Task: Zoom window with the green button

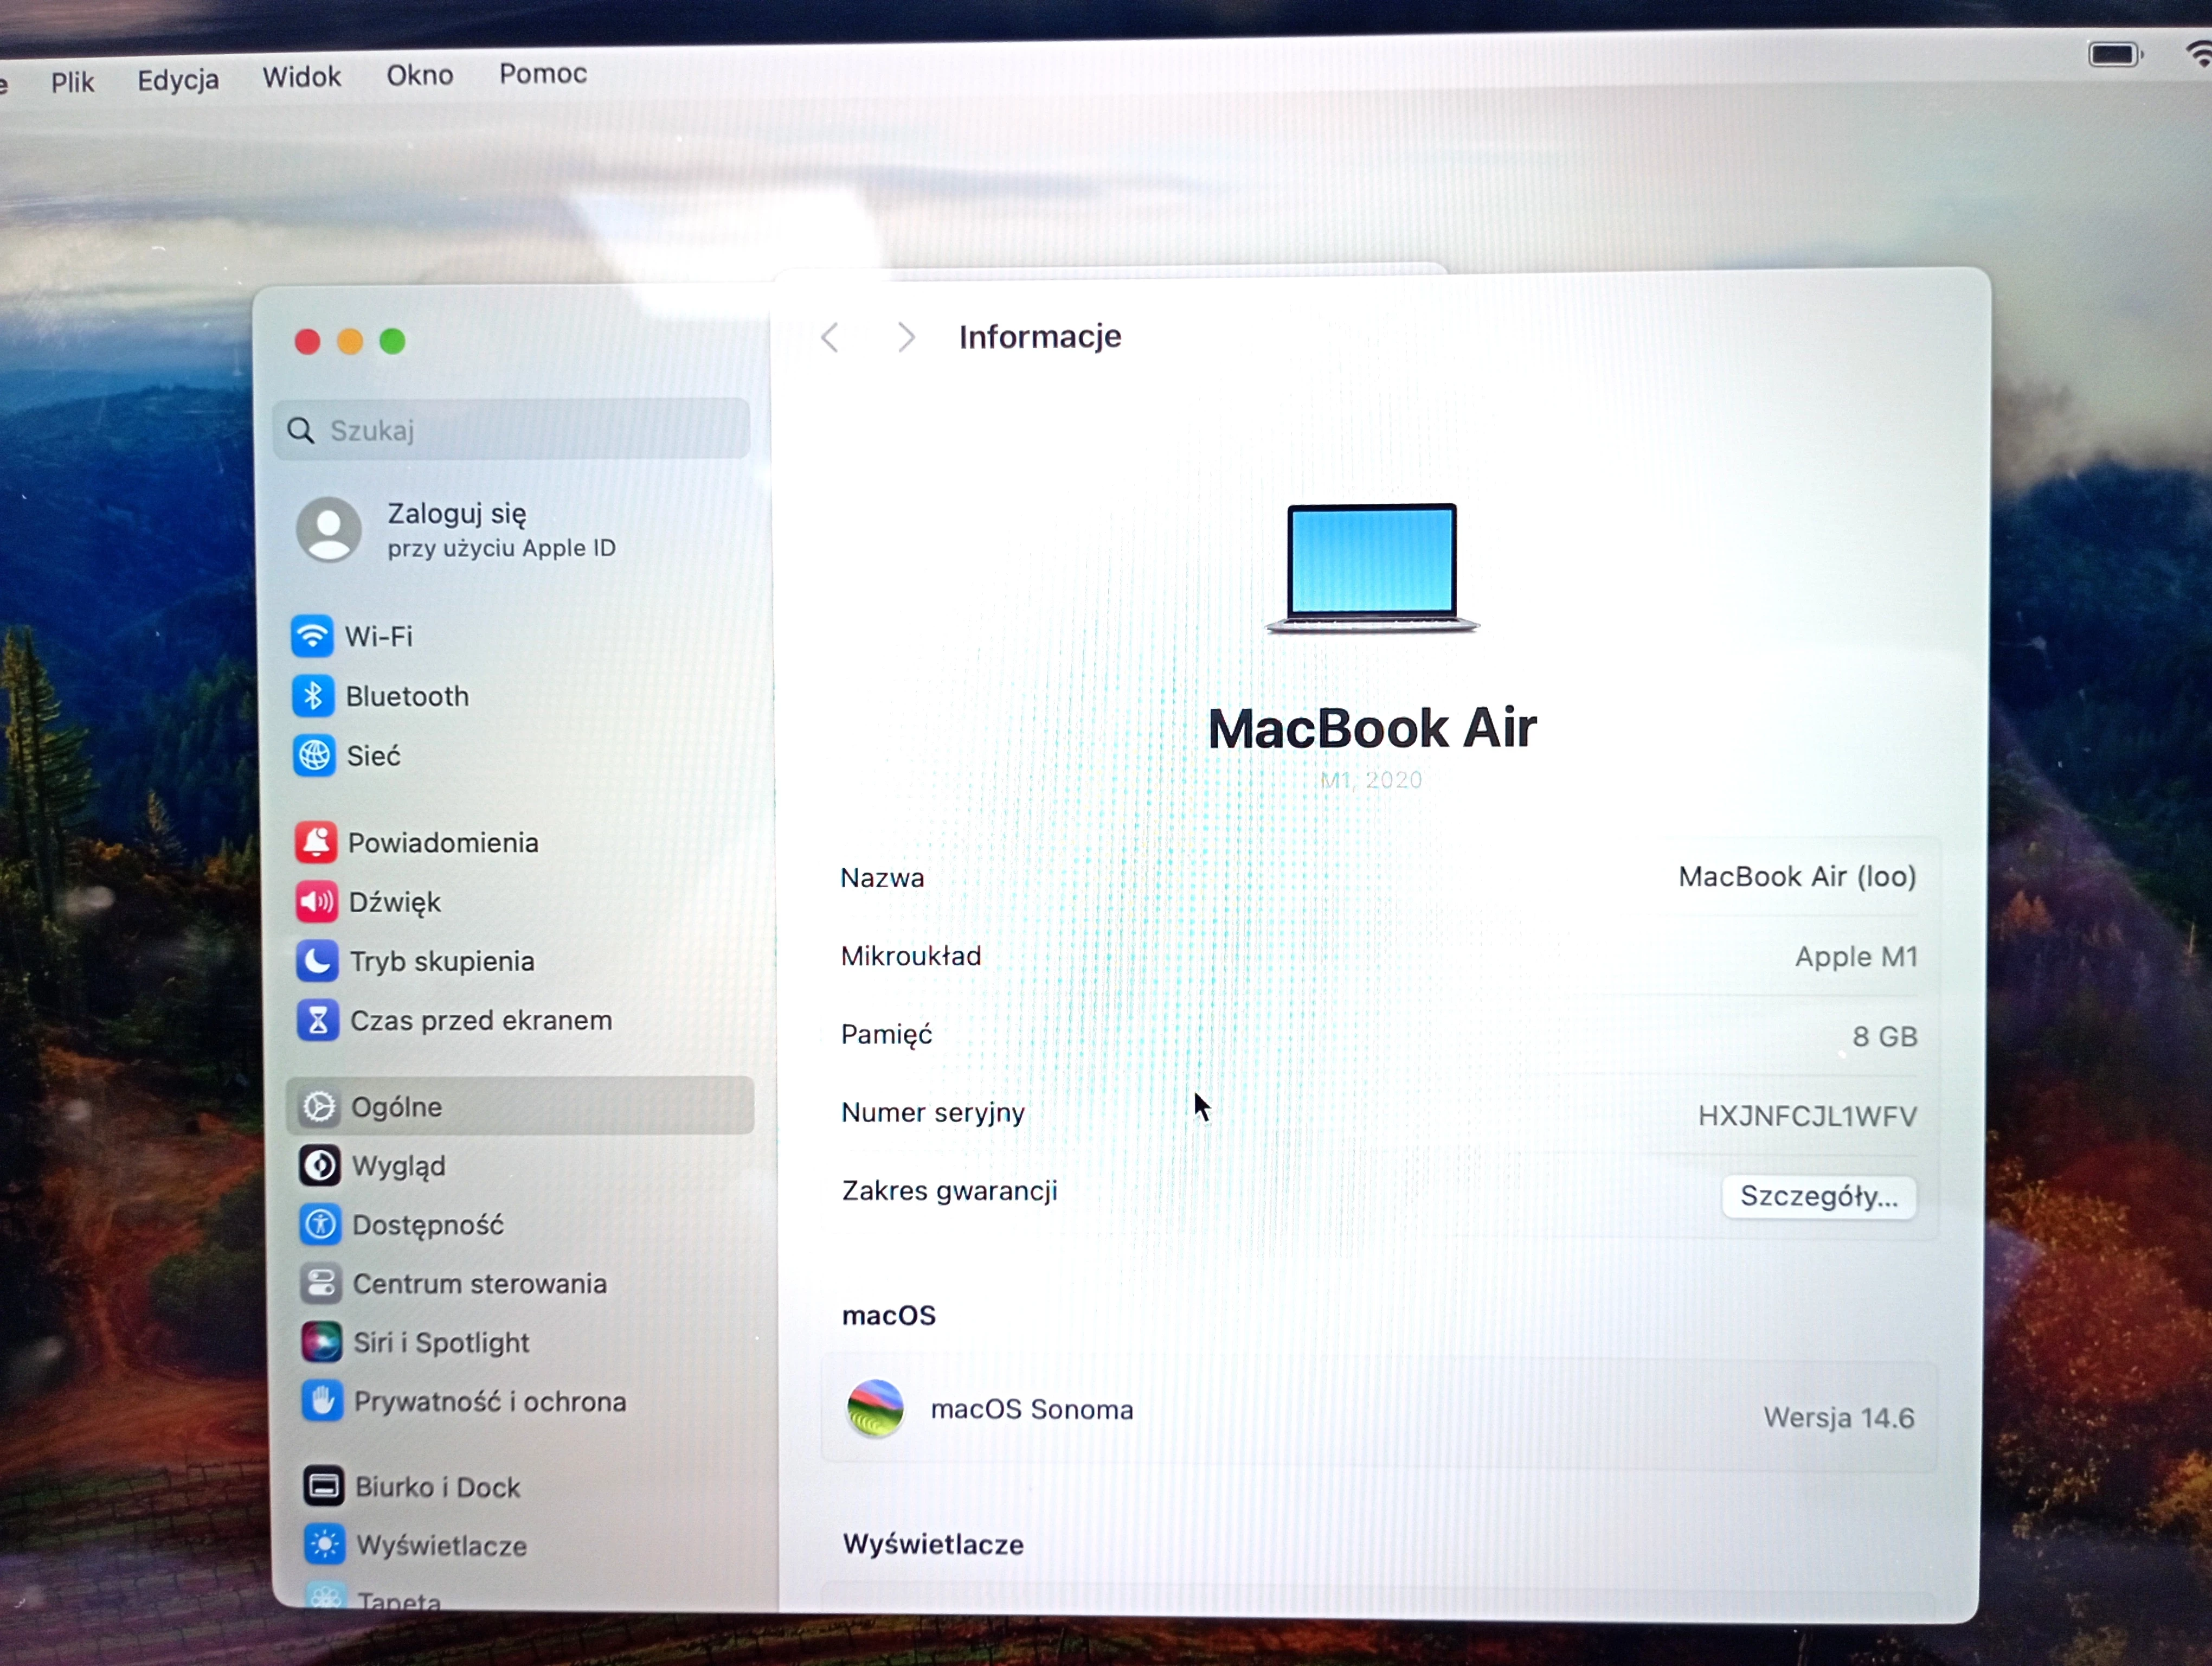Action: click(393, 341)
